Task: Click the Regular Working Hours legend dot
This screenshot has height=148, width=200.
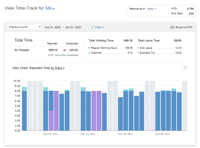Action: pos(90,48)
